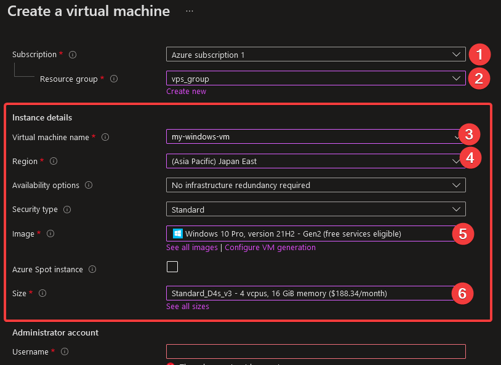Image resolution: width=501 pixels, height=365 pixels.
Task: Show info tooltip for Size
Action: tap(42, 293)
